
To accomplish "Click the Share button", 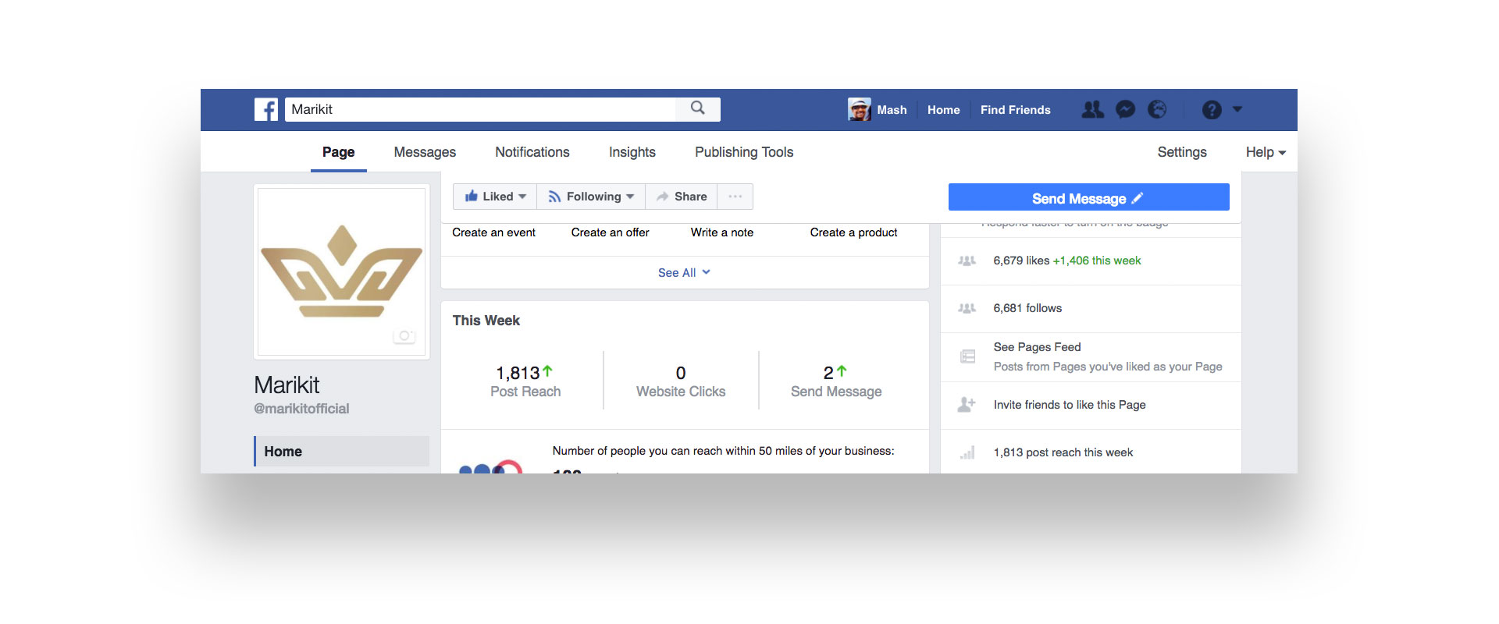I will (682, 197).
